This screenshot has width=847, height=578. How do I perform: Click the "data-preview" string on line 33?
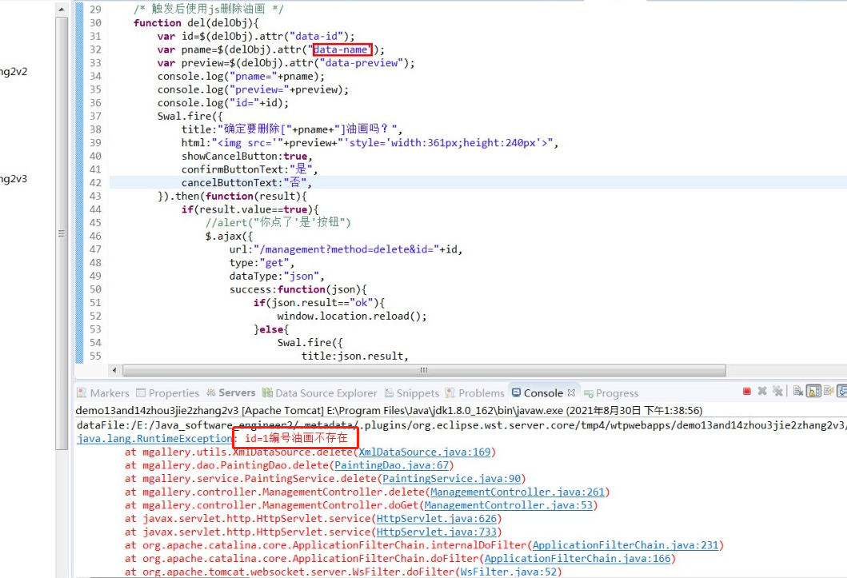362,62
